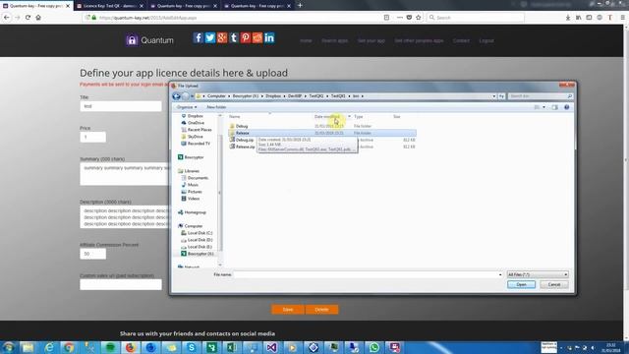Expand the File name history dropdown
Screen dimensions: 629x354
[500, 274]
